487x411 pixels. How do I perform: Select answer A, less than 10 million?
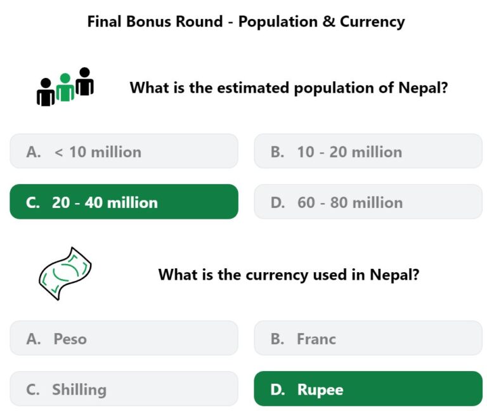(124, 152)
